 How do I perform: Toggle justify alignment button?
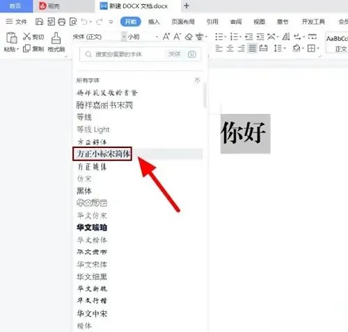252,48
